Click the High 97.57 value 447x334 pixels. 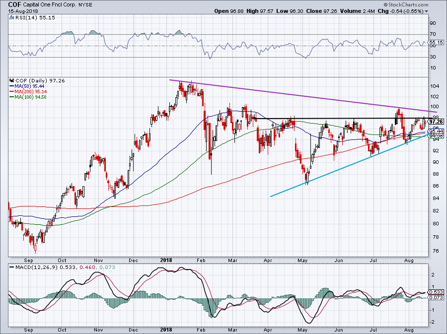tap(260, 11)
